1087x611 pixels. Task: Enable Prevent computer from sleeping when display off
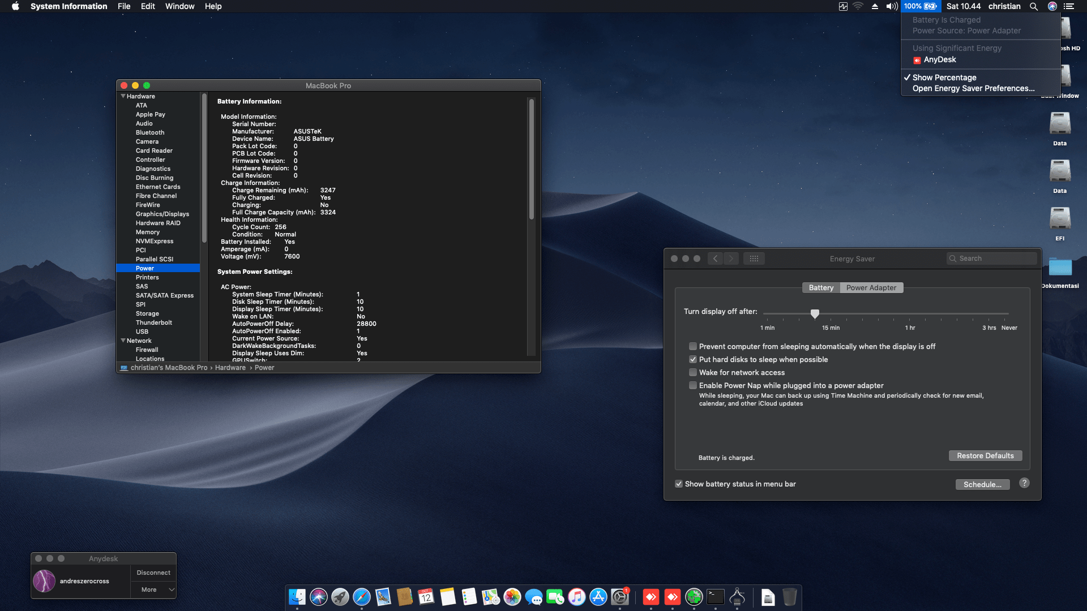[x=693, y=346]
